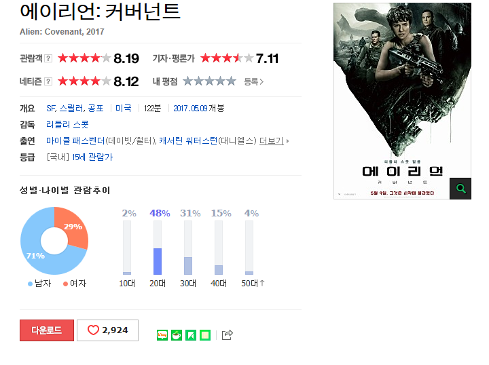
Task: Click question mark help beside 관람객
Action: coord(48,58)
